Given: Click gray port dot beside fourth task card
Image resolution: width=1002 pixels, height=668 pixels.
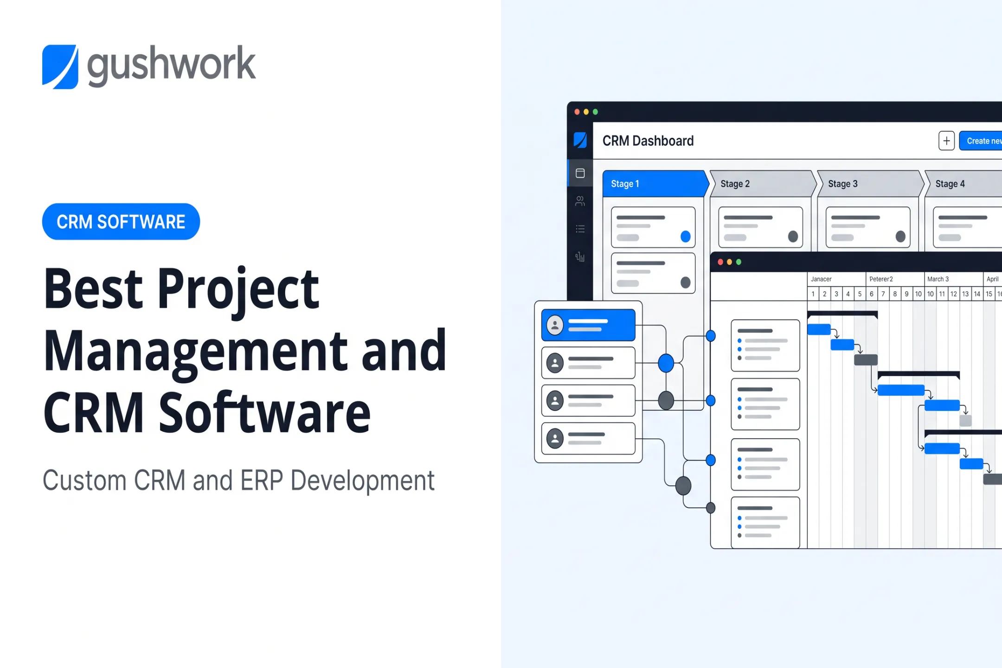Looking at the screenshot, I should pos(710,508).
